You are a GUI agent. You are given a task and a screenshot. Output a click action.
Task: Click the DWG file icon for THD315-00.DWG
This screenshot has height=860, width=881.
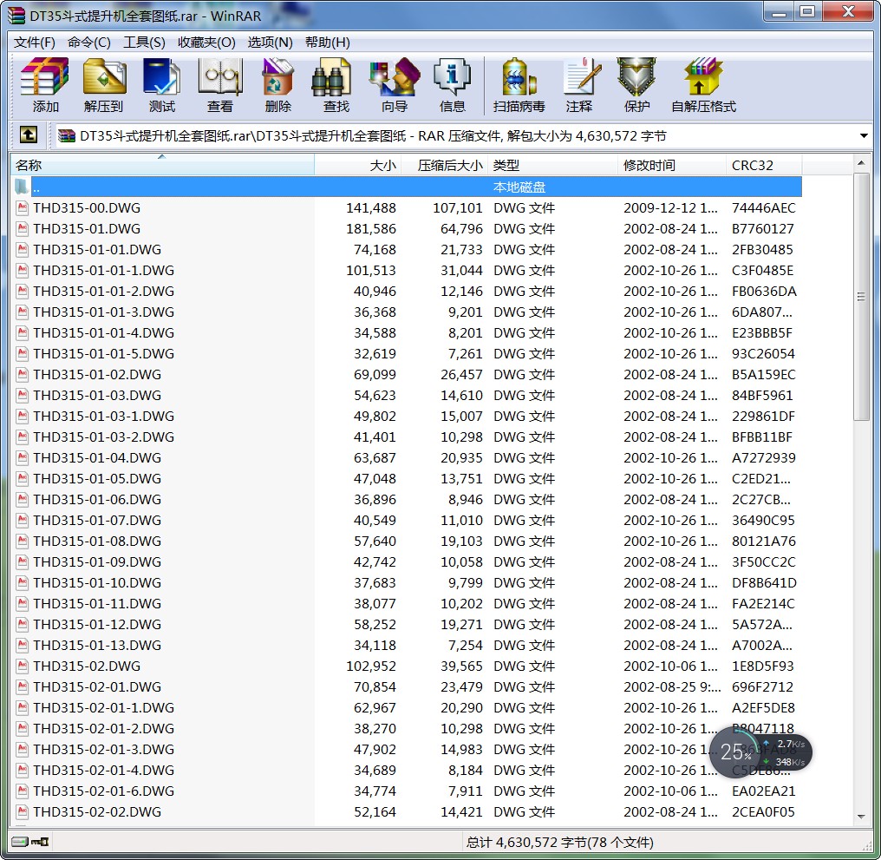23,207
